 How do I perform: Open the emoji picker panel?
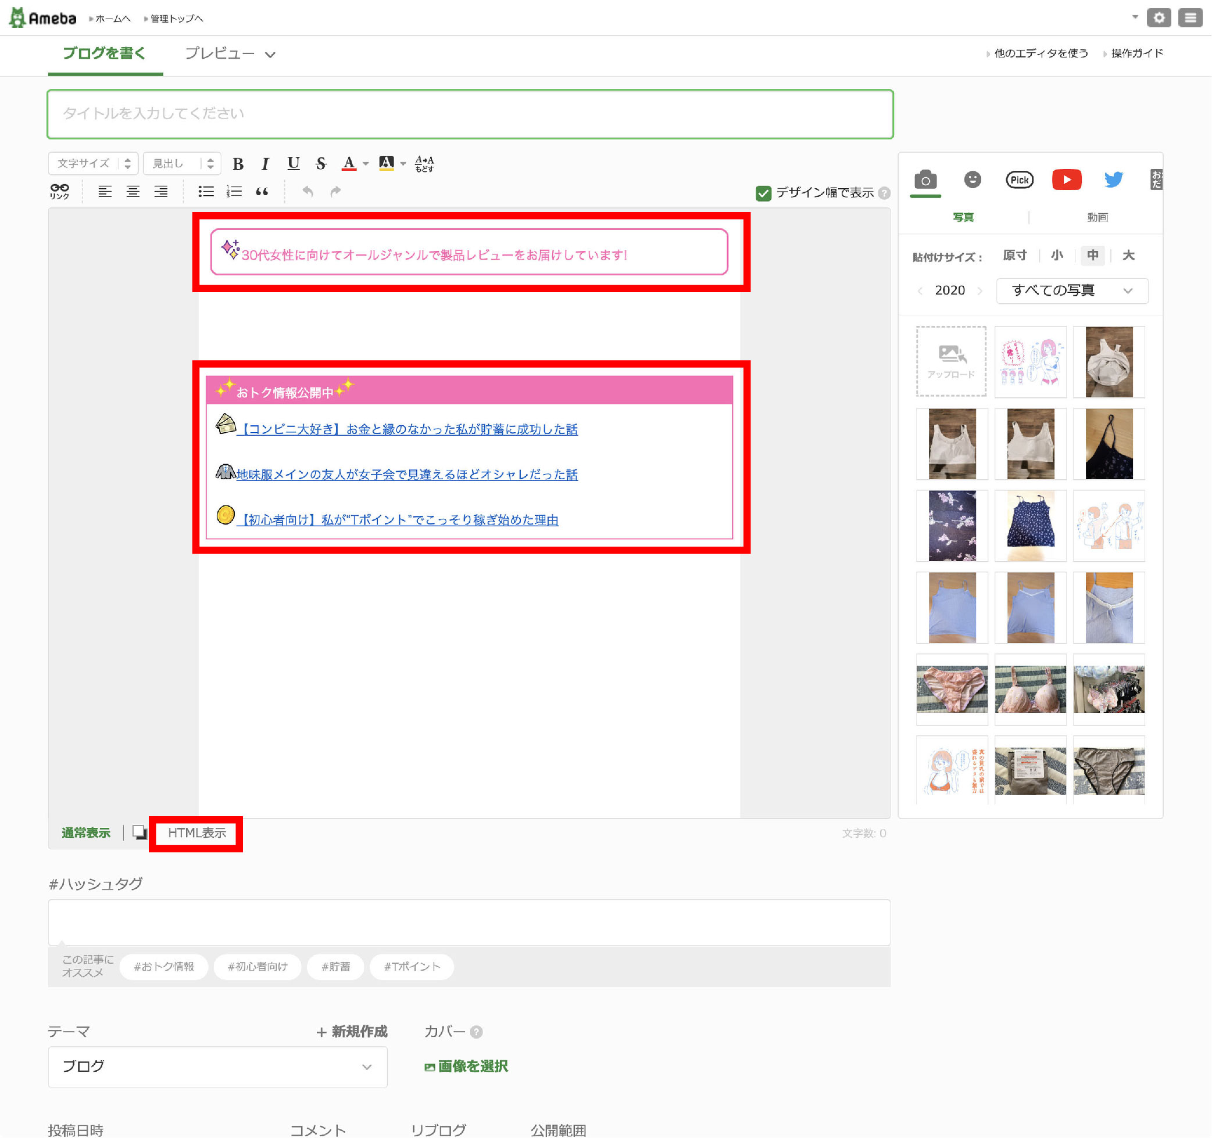point(973,180)
